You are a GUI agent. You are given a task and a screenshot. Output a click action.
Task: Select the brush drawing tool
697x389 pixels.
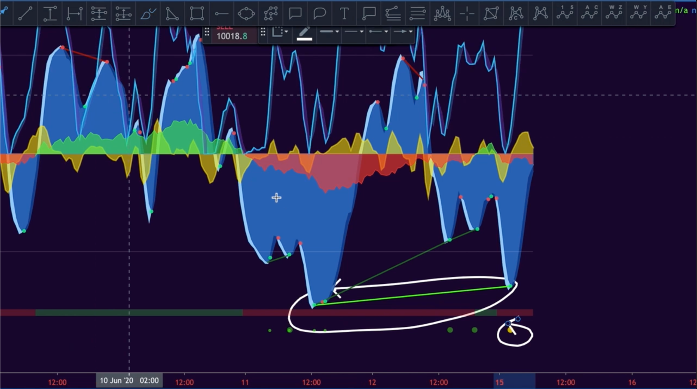coord(148,13)
